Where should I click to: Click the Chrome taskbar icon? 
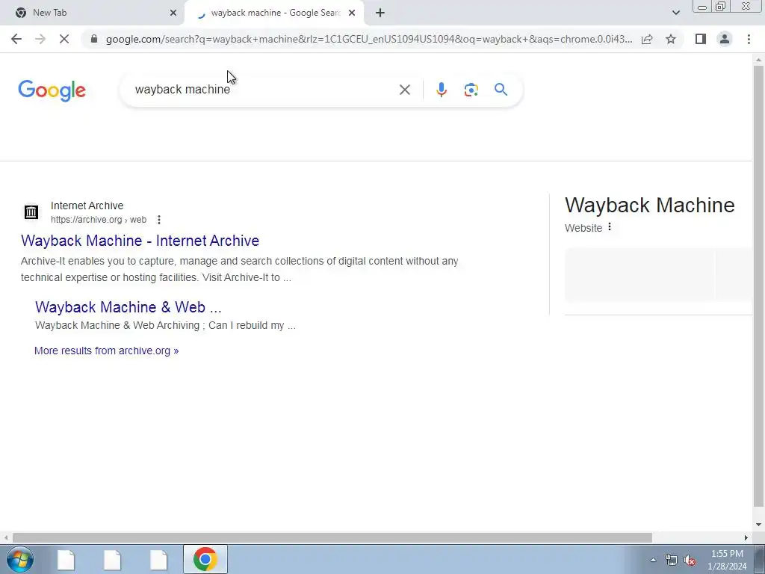pyautogui.click(x=205, y=559)
